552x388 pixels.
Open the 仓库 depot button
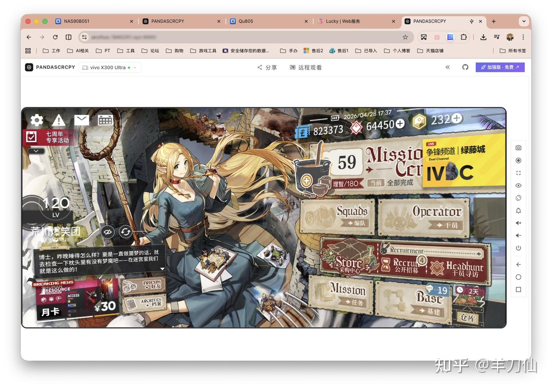tap(468, 317)
